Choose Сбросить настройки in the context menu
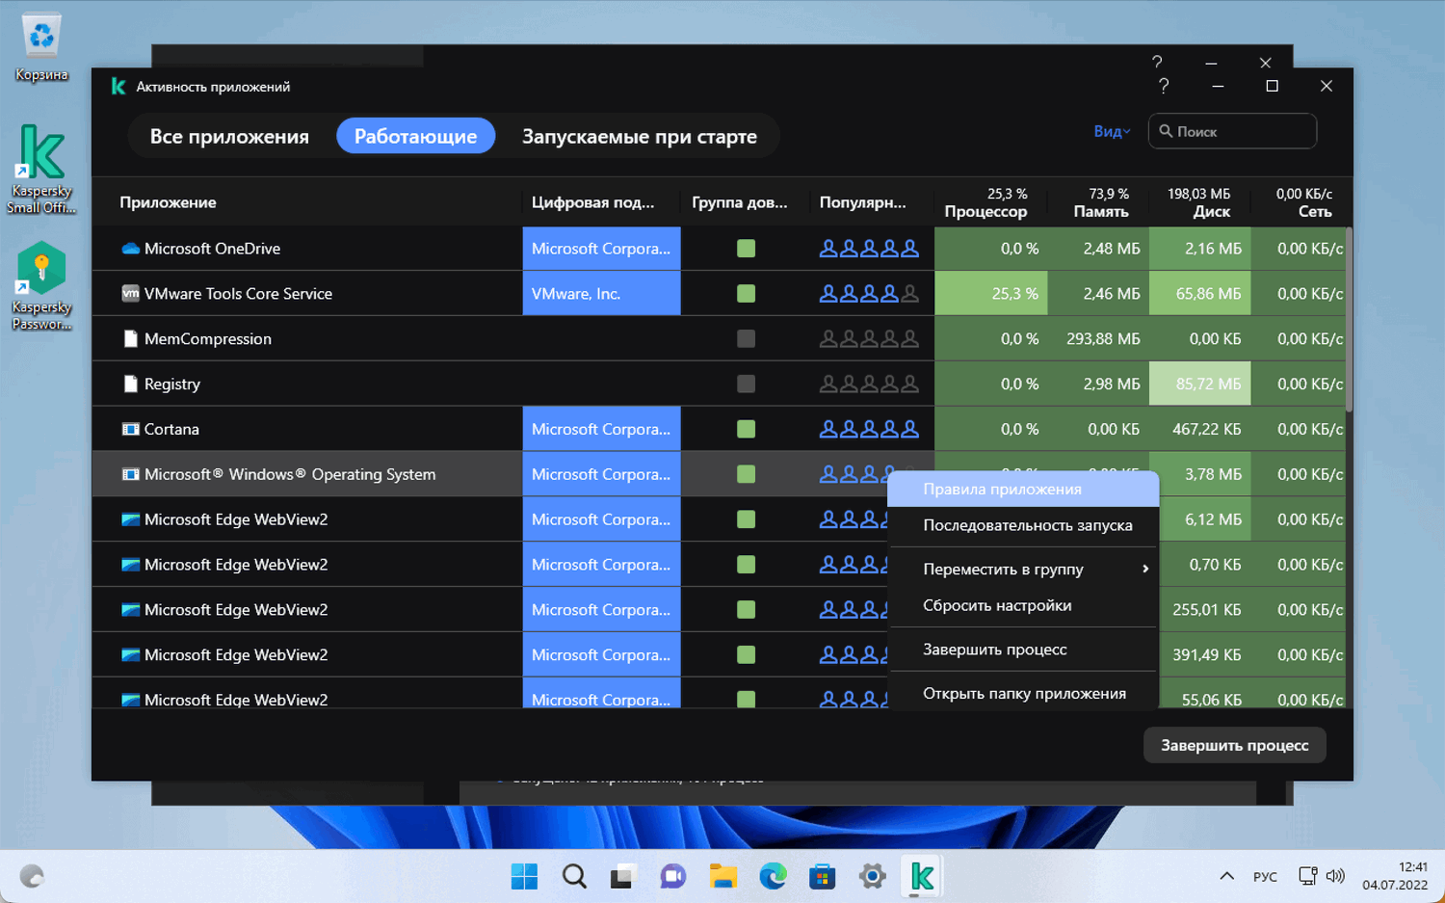The image size is (1445, 903). (x=1023, y=606)
